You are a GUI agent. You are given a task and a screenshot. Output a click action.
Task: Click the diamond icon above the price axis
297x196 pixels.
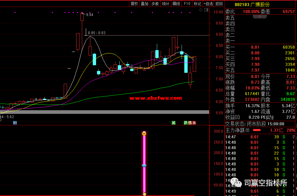[201, 10]
